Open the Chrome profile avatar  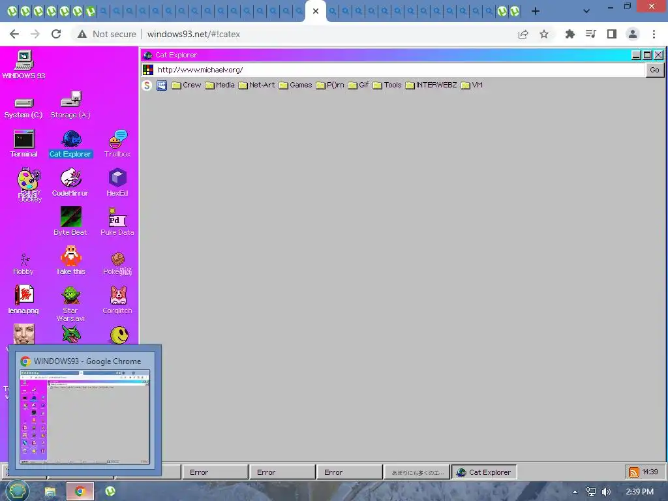(633, 34)
